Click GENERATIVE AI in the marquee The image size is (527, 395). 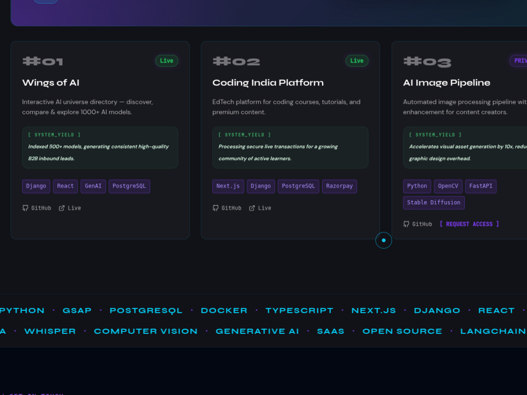point(258,331)
